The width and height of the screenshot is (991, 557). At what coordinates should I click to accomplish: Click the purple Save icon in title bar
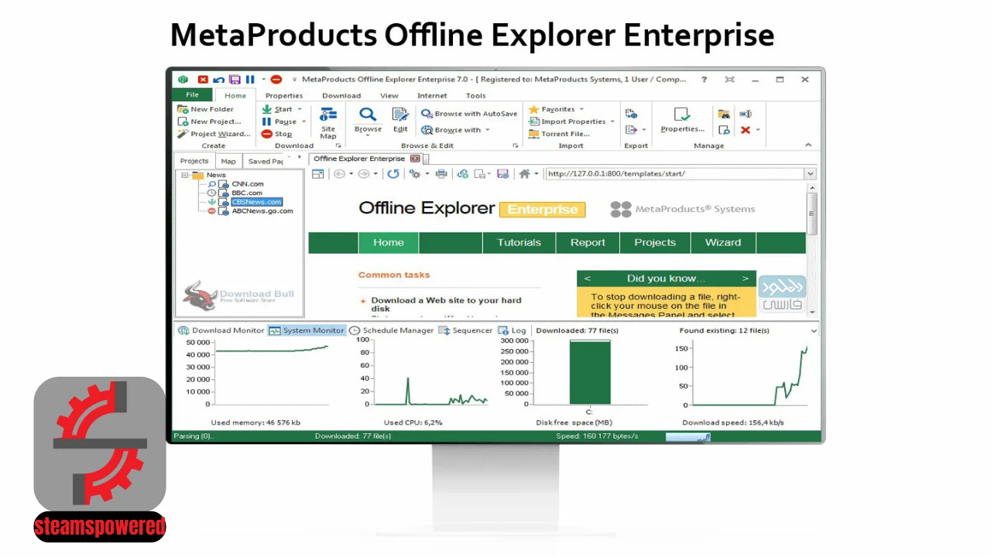pos(235,80)
